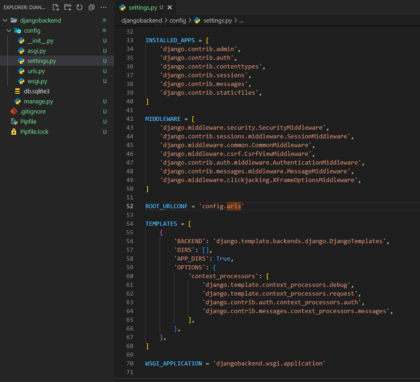The height and width of the screenshot is (382, 420).
Task: Open manage.py from the Explorer
Action: (x=38, y=101)
